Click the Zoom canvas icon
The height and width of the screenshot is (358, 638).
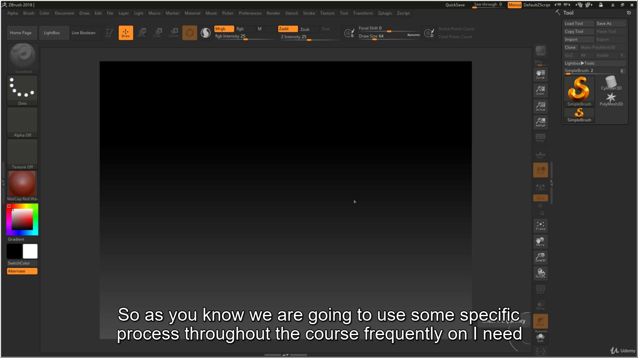tap(540, 90)
